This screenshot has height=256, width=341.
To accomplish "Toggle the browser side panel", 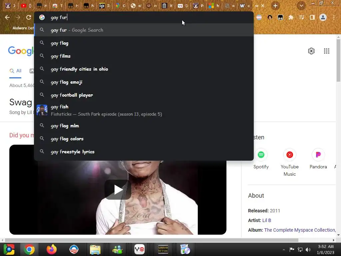I will point(312,17).
